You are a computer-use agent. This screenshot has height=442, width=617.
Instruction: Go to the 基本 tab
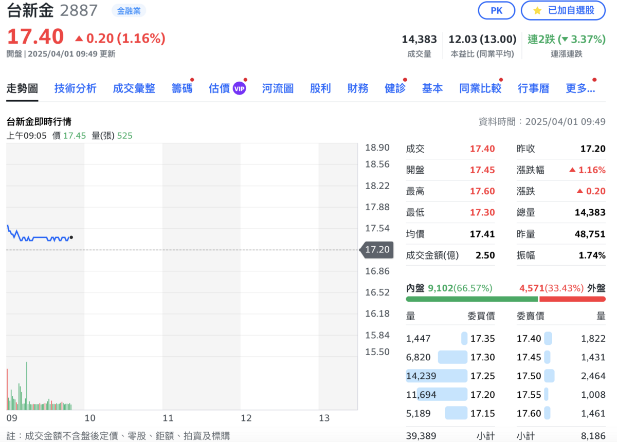point(432,88)
